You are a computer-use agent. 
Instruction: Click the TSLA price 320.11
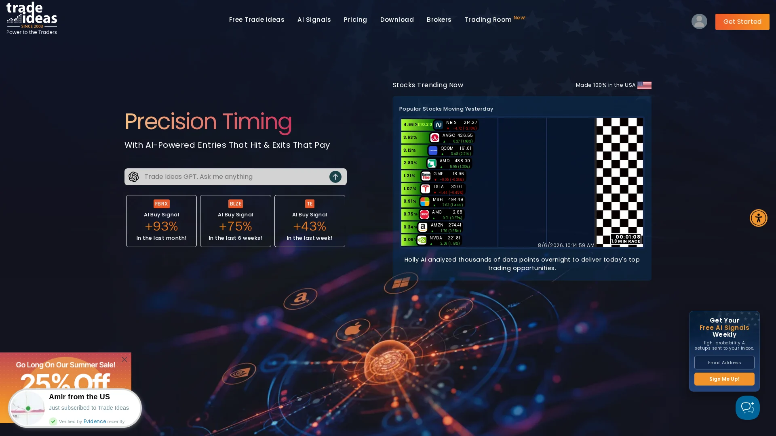(x=458, y=187)
